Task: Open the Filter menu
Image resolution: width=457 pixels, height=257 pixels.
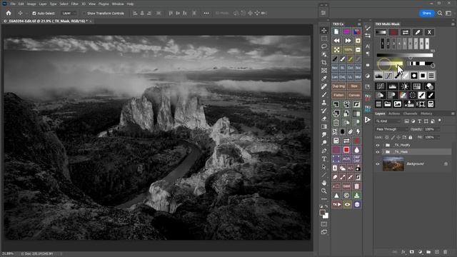Action: tap(74, 4)
